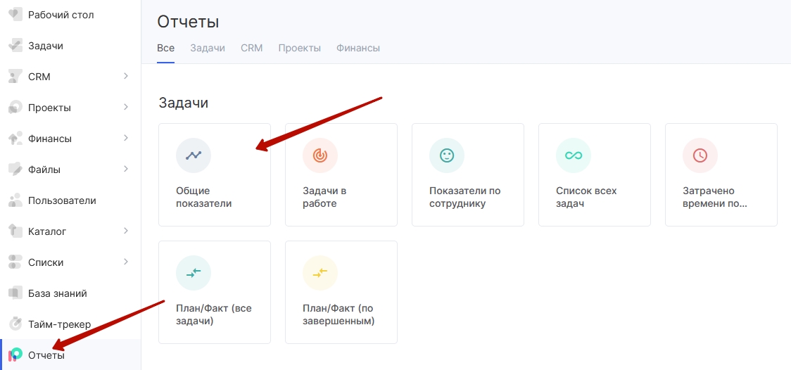Click the clock icon for Затрачено времени
Image resolution: width=791 pixels, height=370 pixels.
point(700,155)
